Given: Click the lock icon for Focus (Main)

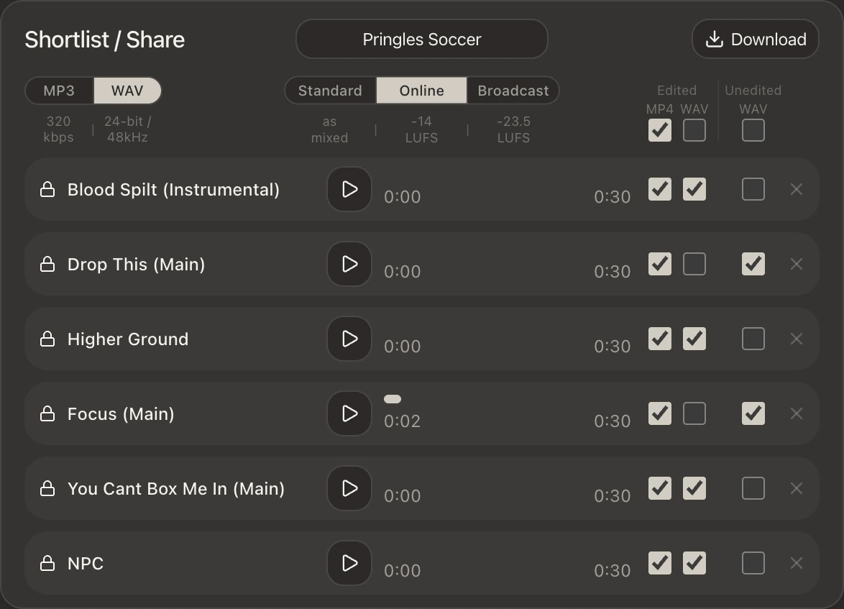Looking at the screenshot, I should click(47, 413).
